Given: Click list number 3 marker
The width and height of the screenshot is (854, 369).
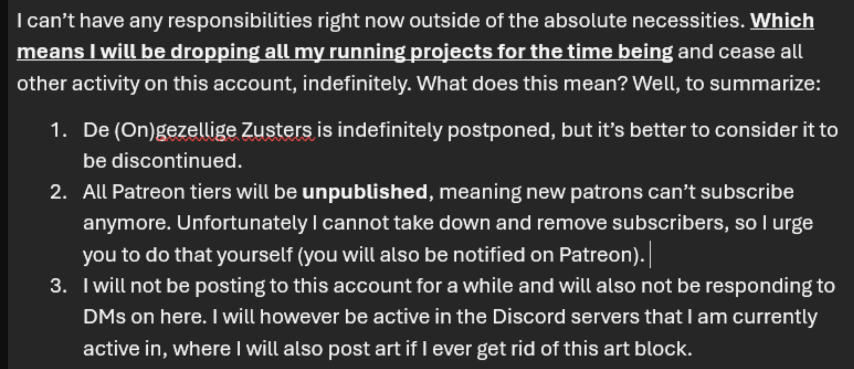Looking at the screenshot, I should [58, 286].
